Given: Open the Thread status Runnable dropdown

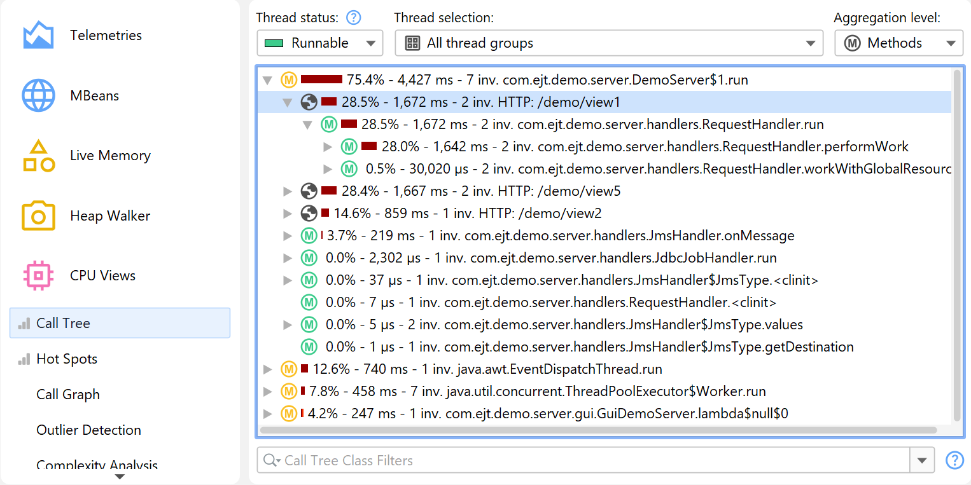Looking at the screenshot, I should [320, 43].
